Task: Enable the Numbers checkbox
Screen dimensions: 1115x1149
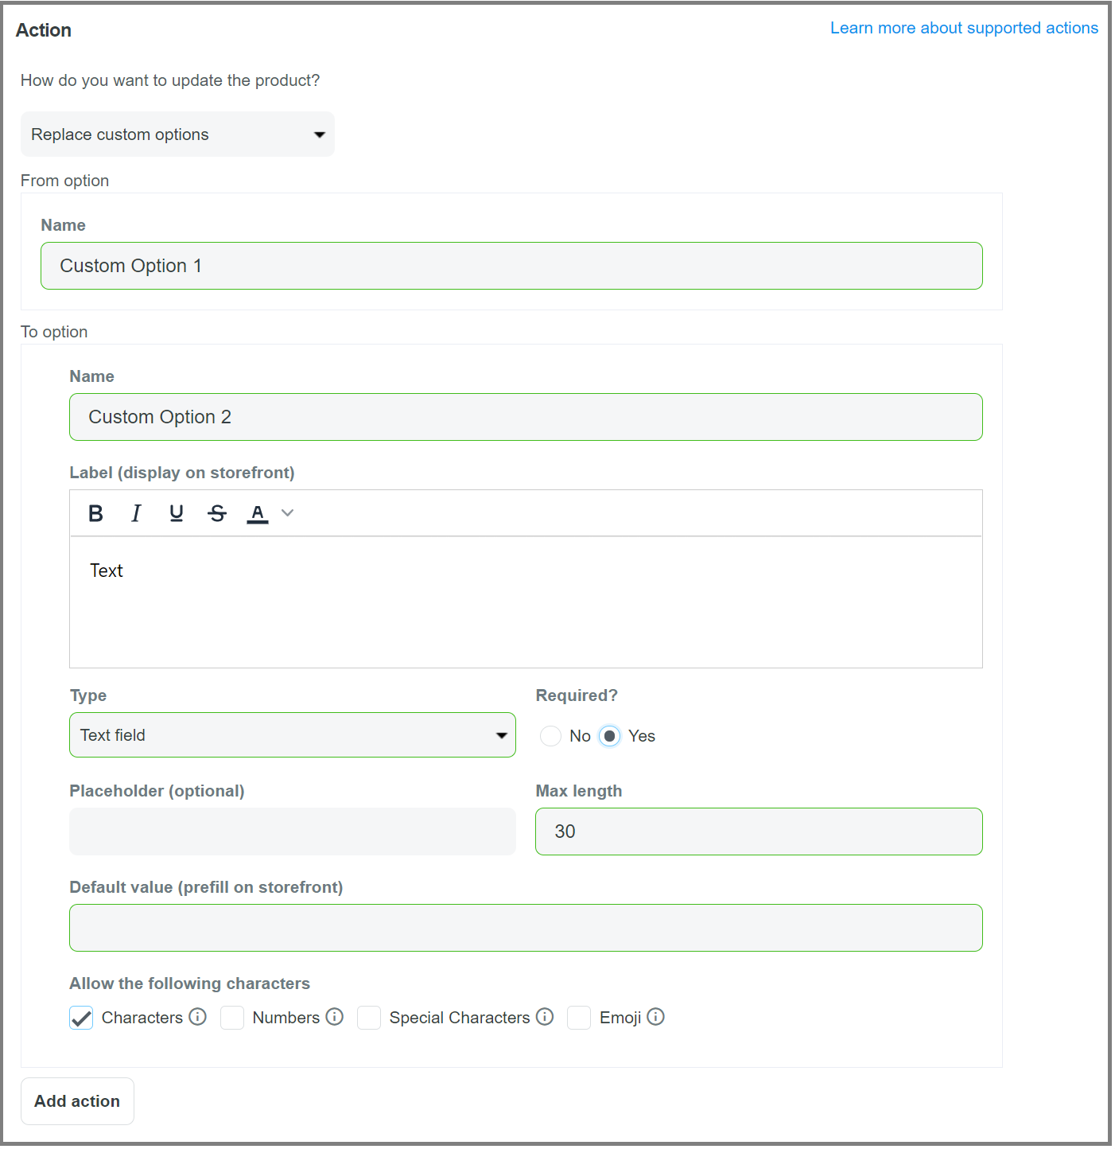Action: [x=232, y=1018]
